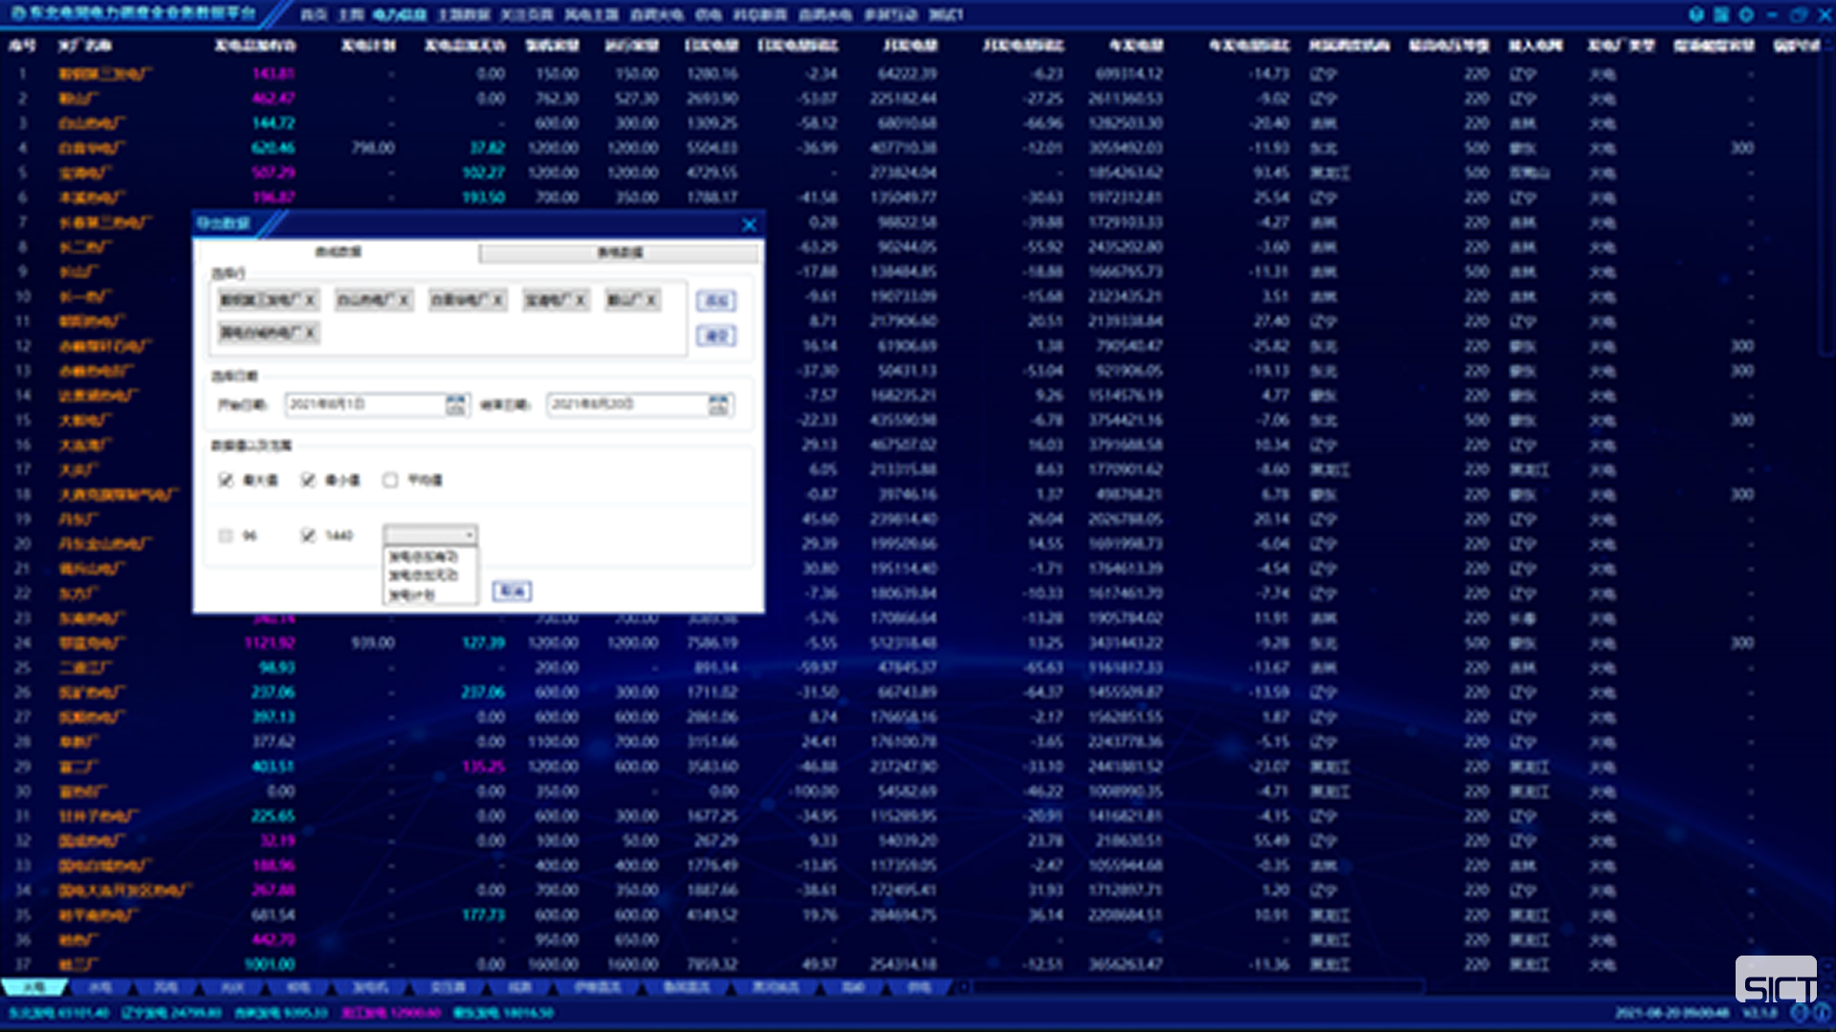The height and width of the screenshot is (1032, 1836).
Task: Toggle the 1440 points checkbox
Action: pos(308,535)
